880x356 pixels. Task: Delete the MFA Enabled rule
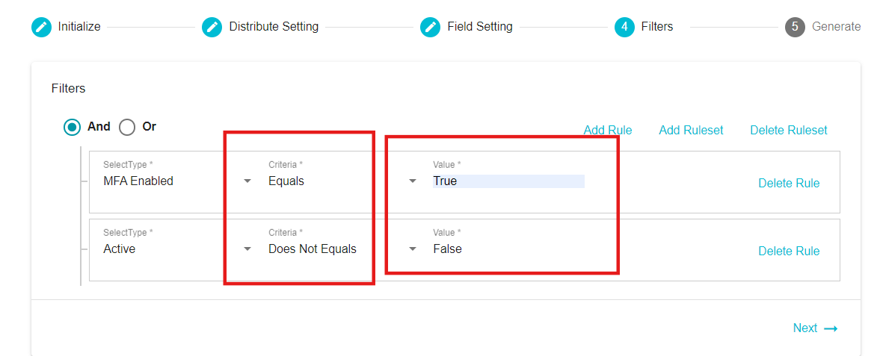[x=789, y=184]
